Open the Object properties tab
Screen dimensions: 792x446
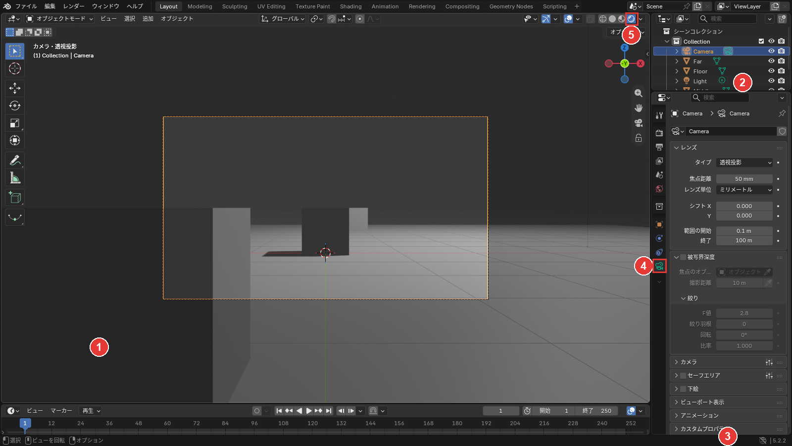pyautogui.click(x=659, y=224)
